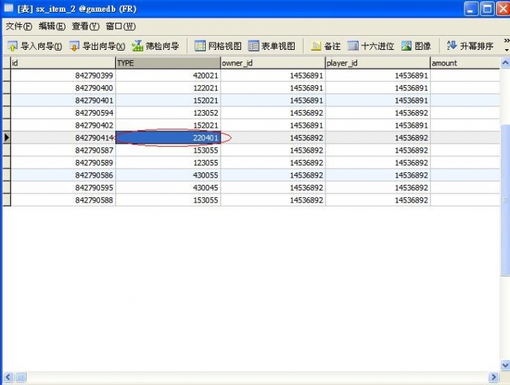Select id cell 842790414

point(63,138)
